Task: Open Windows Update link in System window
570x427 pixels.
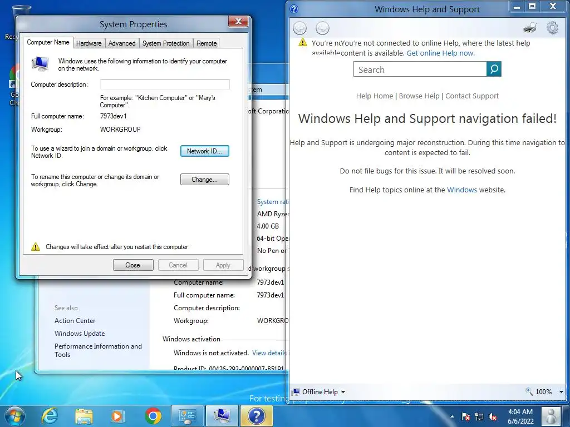Action: click(80, 334)
